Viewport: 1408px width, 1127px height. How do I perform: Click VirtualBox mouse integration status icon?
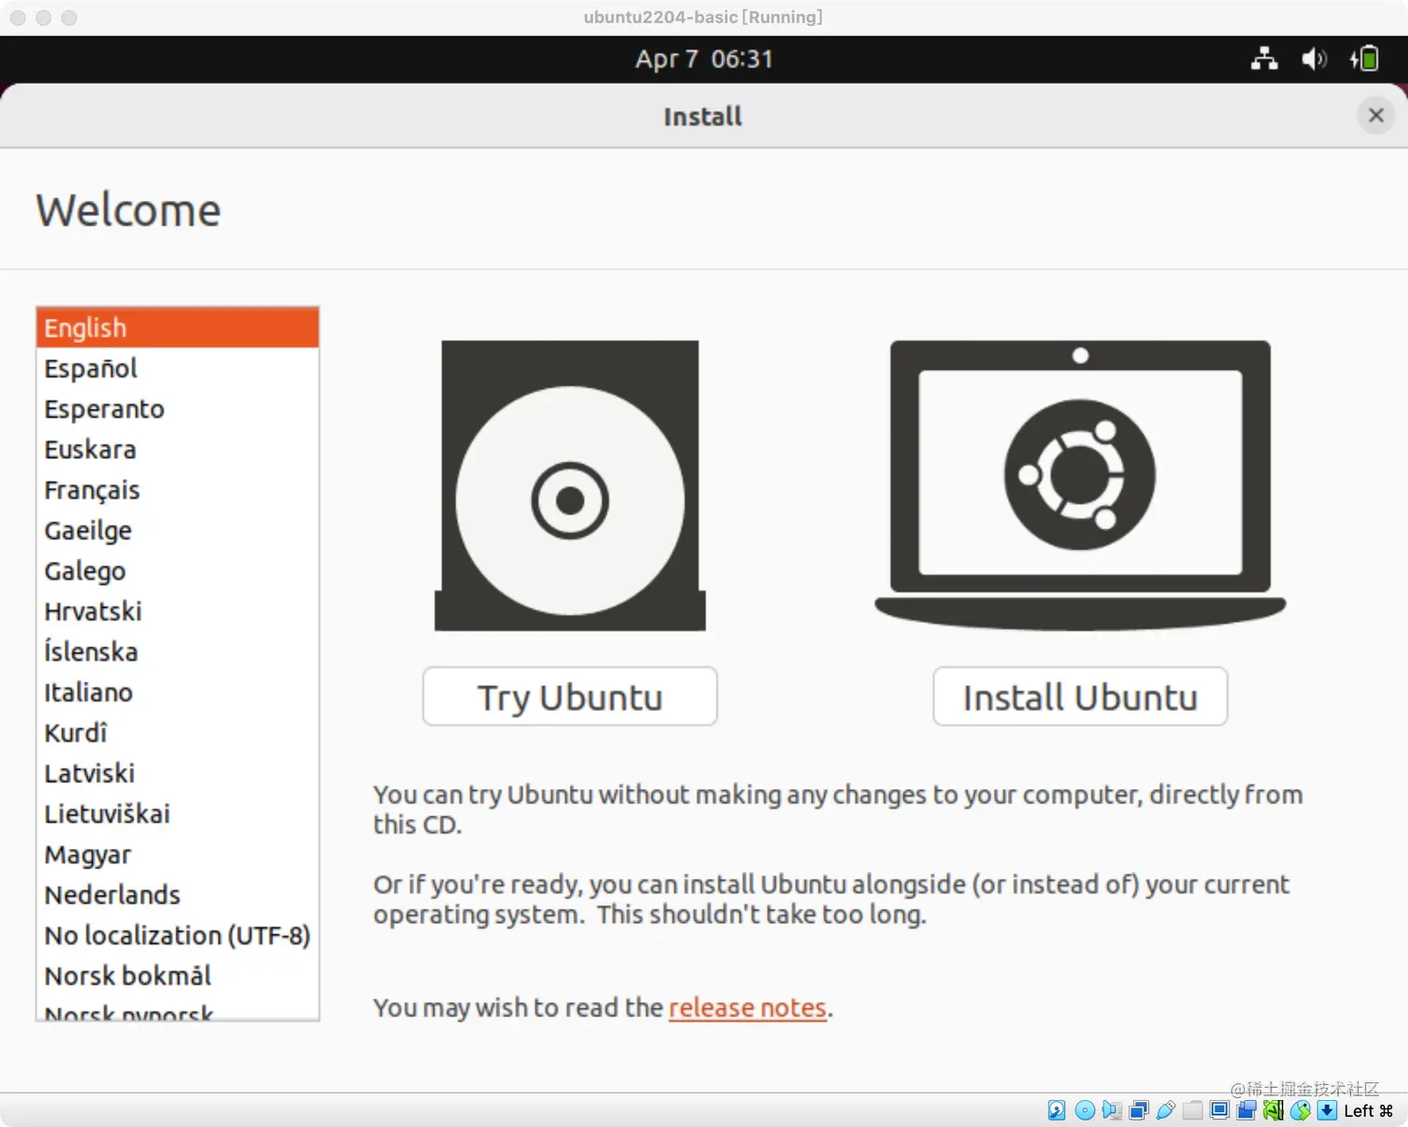(1301, 1110)
